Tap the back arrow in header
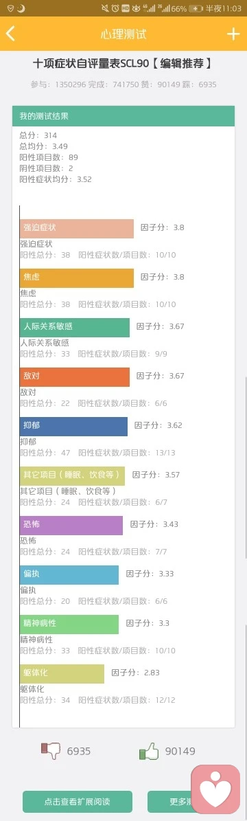Image resolution: width=247 pixels, height=821 pixels. [x=10, y=34]
